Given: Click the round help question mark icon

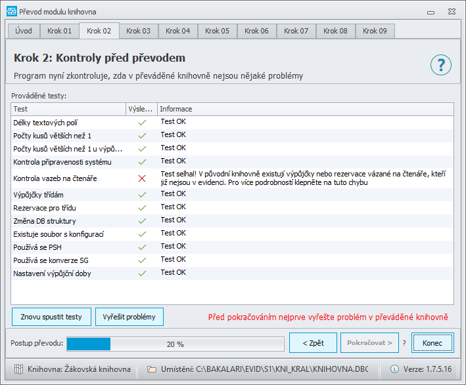Looking at the screenshot, I should click(441, 65).
